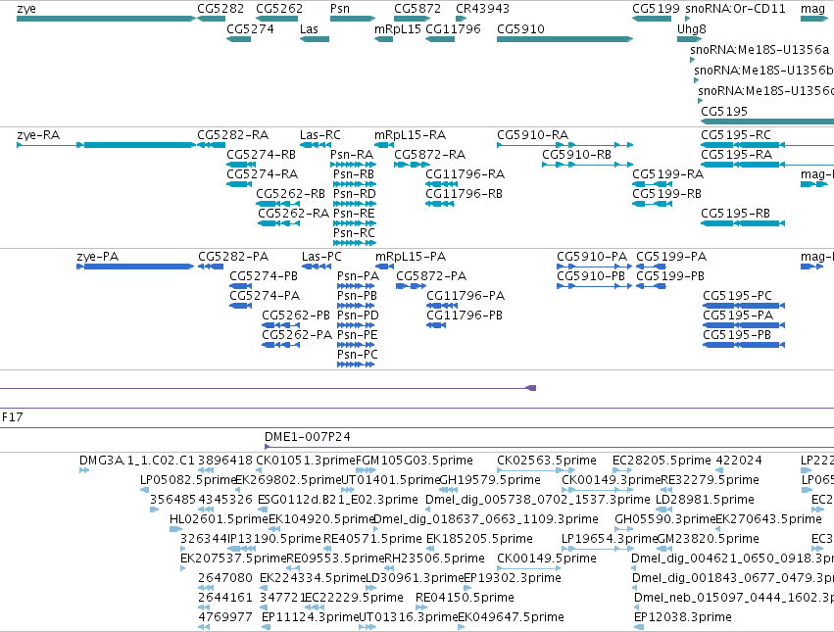
Task: Select the Psn-RA transcript label
Action: [352, 155]
